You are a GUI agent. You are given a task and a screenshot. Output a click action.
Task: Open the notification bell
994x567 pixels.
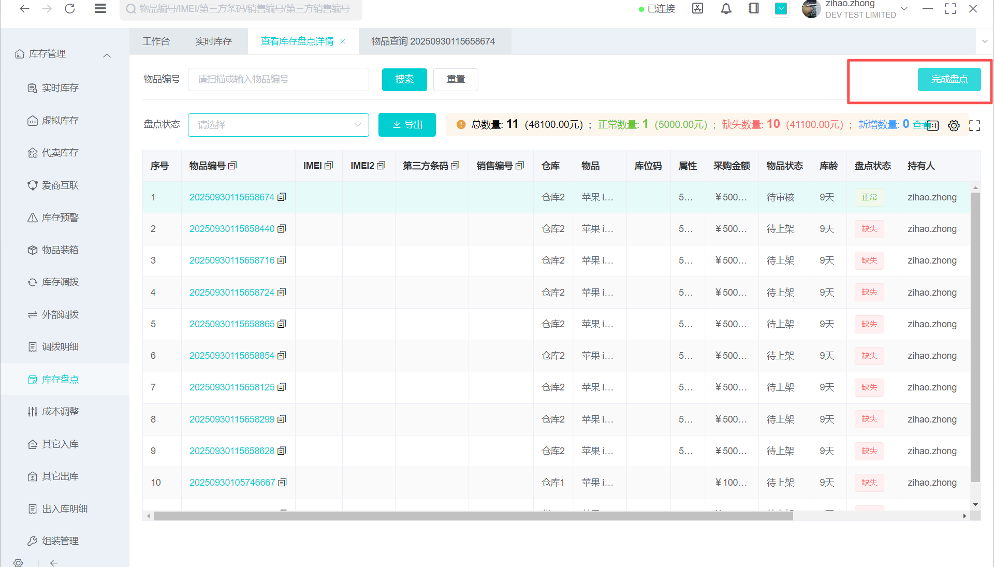pos(726,9)
